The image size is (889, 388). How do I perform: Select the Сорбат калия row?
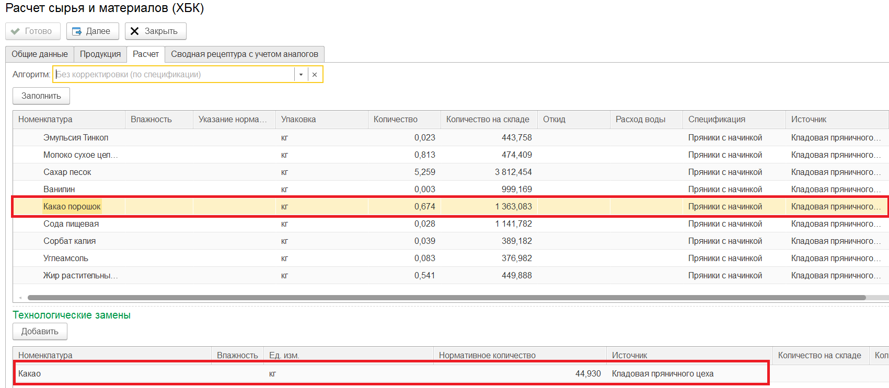point(451,241)
